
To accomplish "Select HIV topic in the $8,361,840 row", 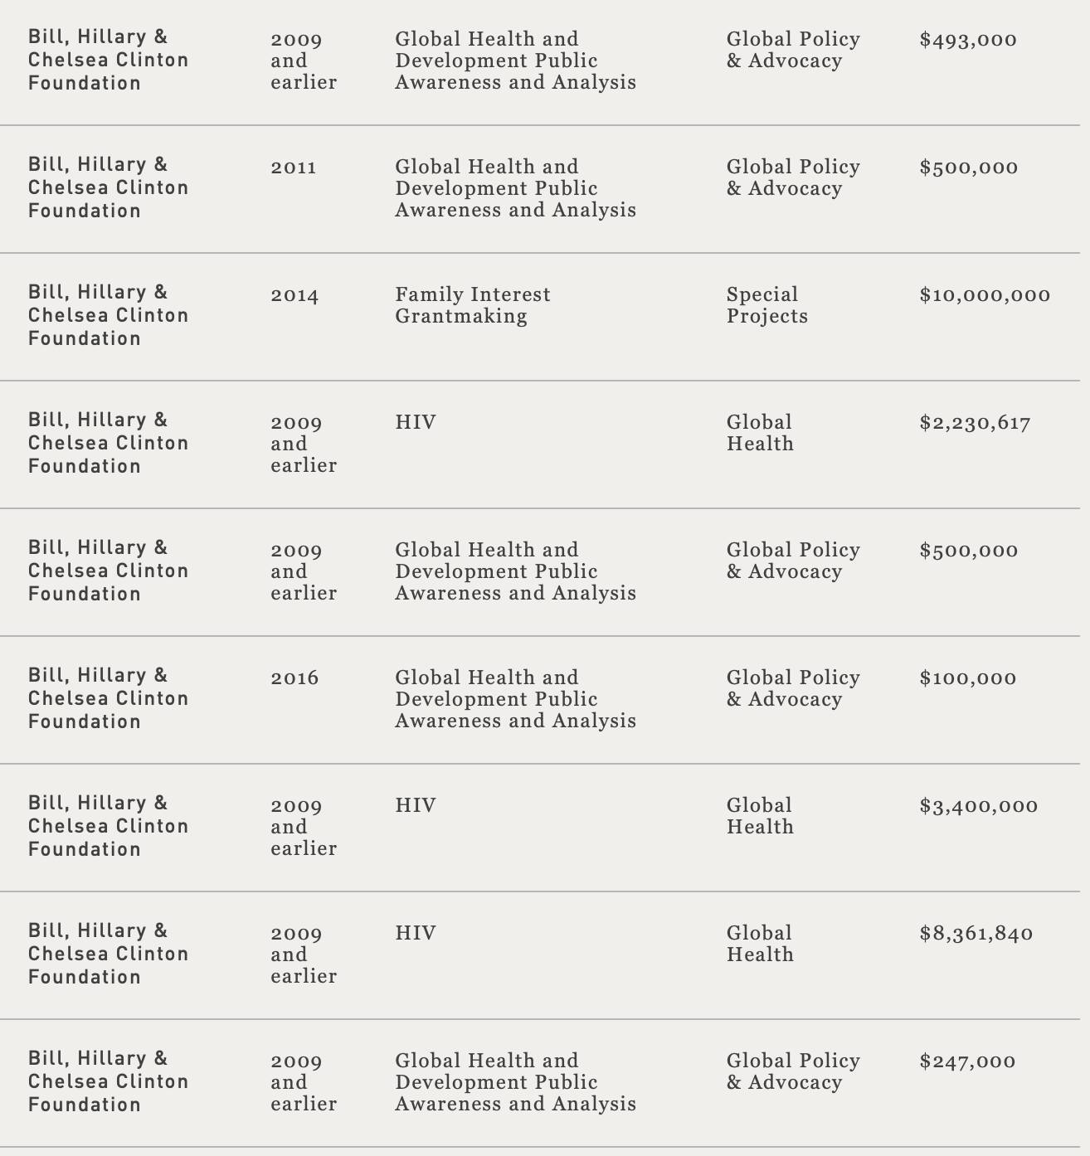I will click(415, 934).
